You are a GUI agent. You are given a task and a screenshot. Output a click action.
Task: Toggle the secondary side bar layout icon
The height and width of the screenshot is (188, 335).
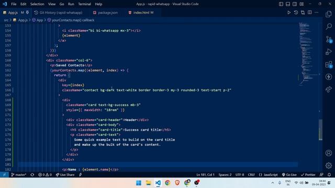(x=295, y=4)
